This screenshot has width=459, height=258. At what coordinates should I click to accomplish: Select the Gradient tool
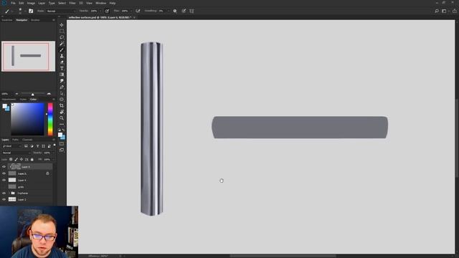[62, 75]
